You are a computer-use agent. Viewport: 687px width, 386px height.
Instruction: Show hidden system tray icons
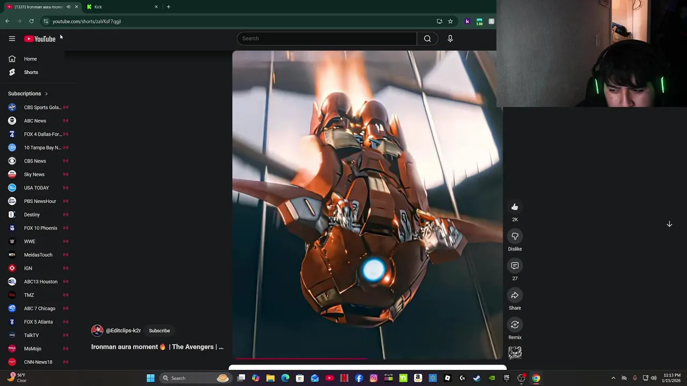click(x=613, y=378)
